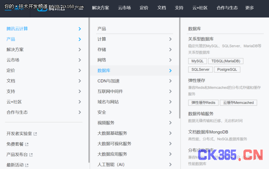
Task: Open 文档 in top navigation bar
Action: [x=162, y=8]
